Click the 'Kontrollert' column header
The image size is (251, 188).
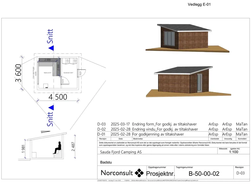242,139
